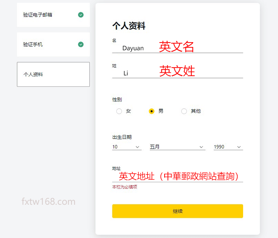Open the birth day dropdown showing 10
The image size is (278, 238).
pyautogui.click(x=127, y=147)
